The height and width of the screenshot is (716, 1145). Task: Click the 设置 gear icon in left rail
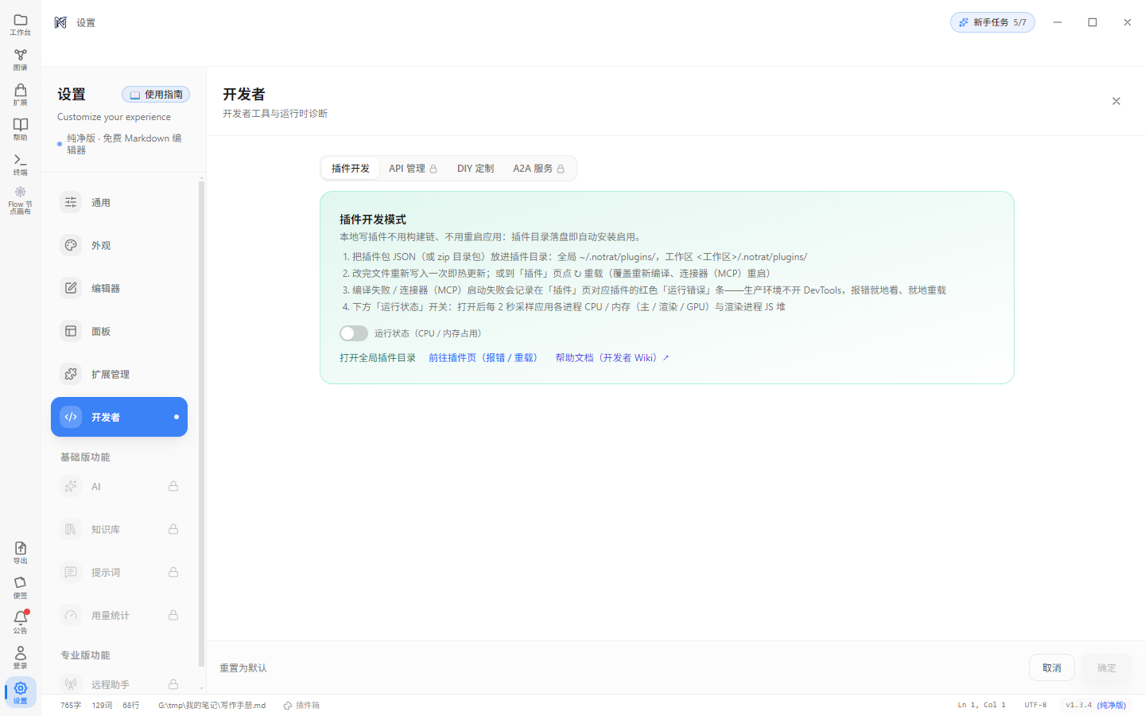click(21, 692)
